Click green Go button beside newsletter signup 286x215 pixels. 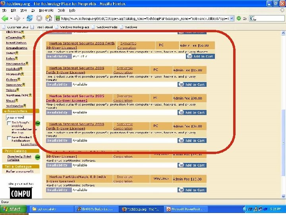coord(38,123)
